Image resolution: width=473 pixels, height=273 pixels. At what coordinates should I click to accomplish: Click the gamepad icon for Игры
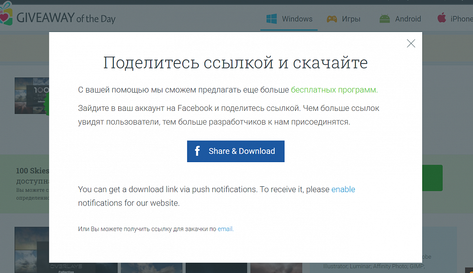pyautogui.click(x=332, y=19)
